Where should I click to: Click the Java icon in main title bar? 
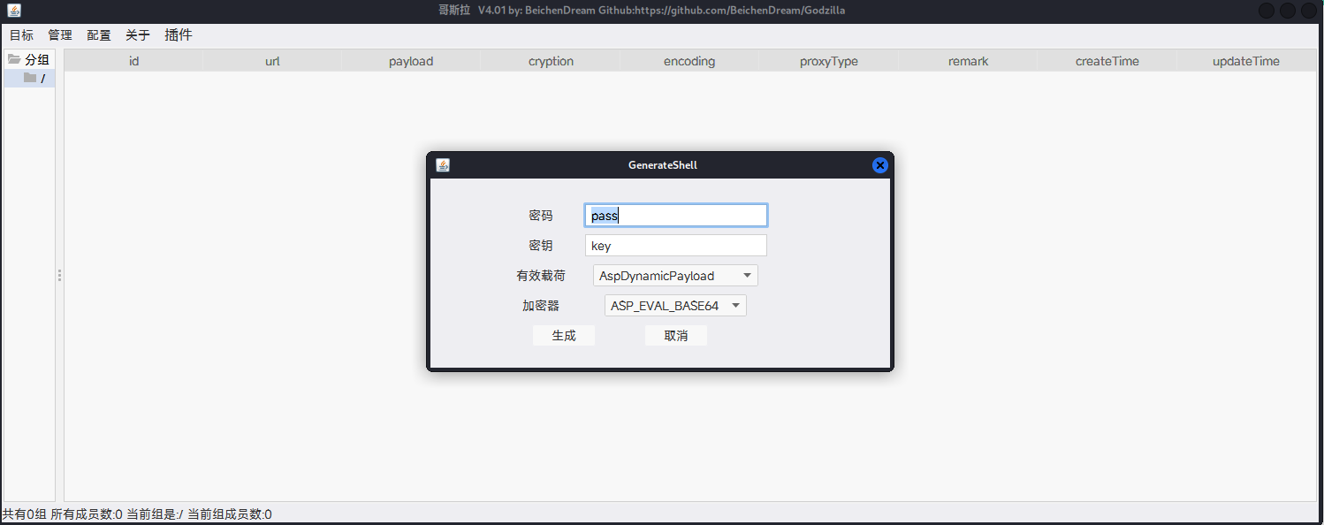click(x=14, y=11)
